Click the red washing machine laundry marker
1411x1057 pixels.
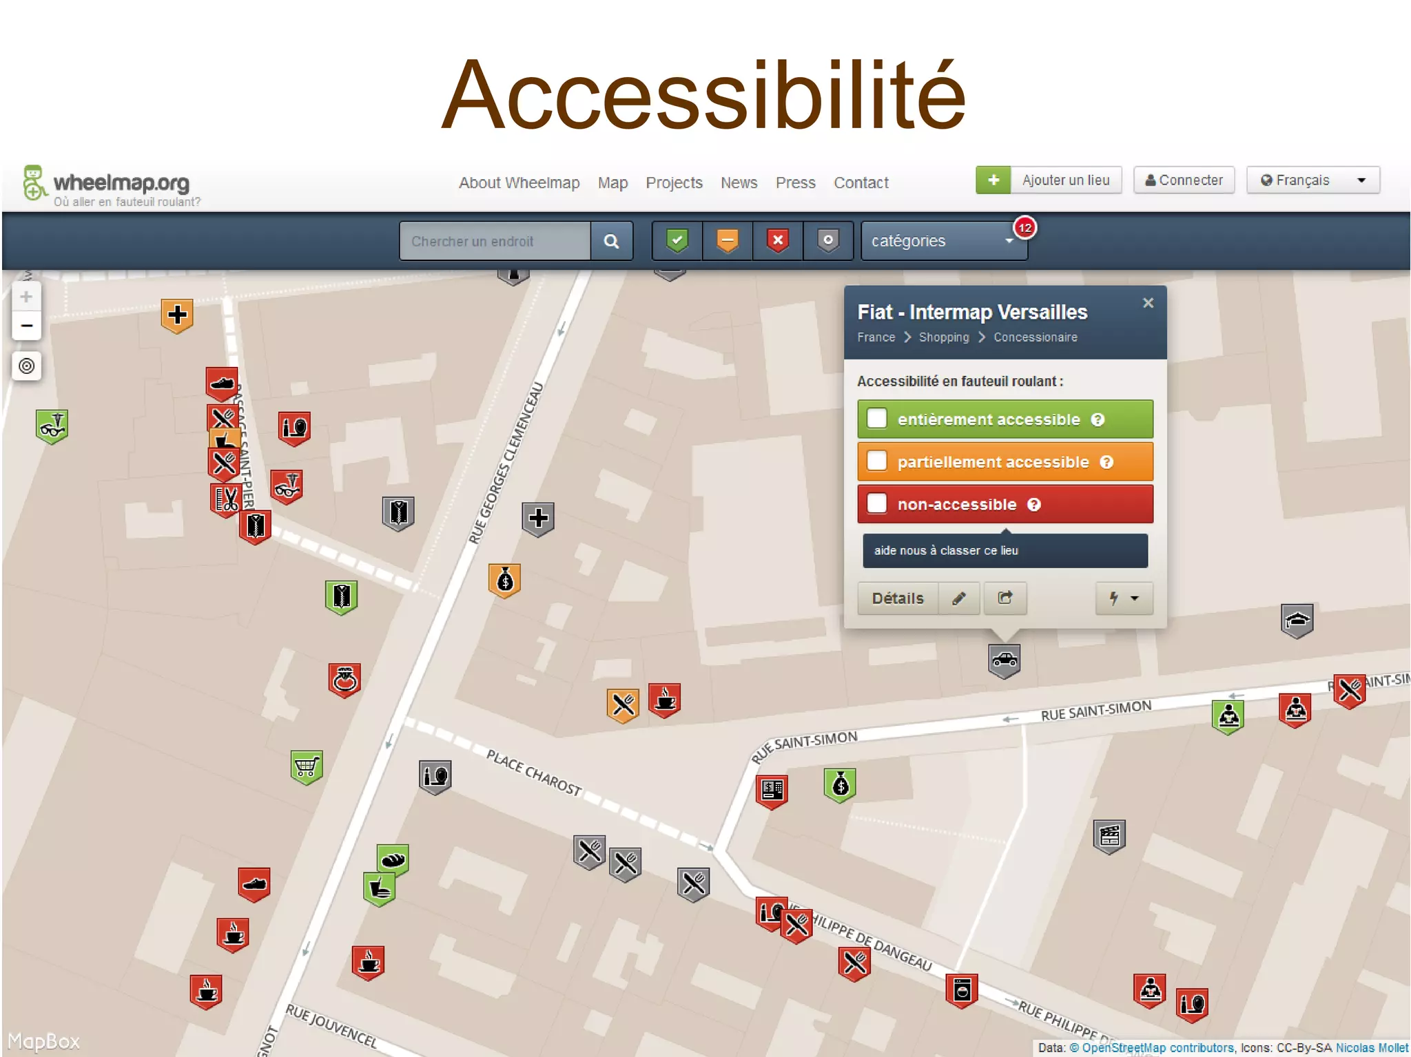pyautogui.click(x=962, y=990)
